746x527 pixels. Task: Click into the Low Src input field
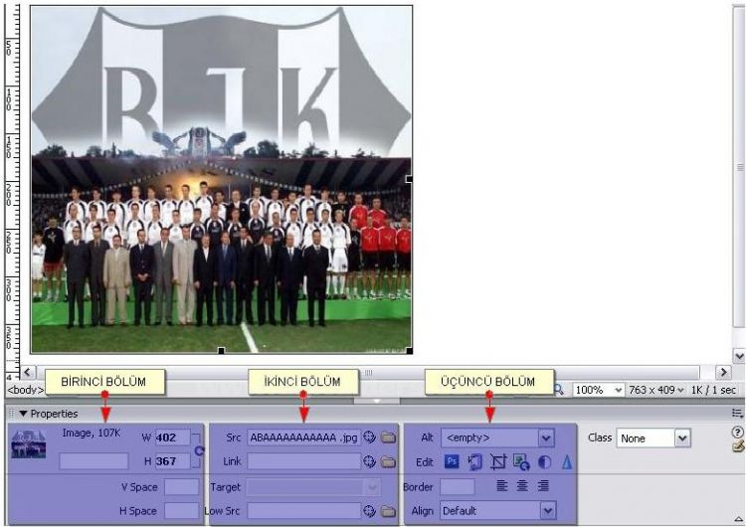(x=304, y=511)
